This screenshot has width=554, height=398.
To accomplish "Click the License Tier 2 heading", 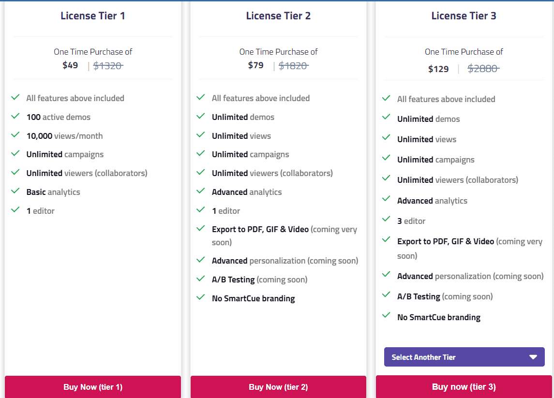I will point(278,16).
